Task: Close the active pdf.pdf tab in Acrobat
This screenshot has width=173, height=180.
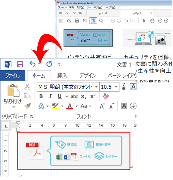Action: click(x=151, y=13)
